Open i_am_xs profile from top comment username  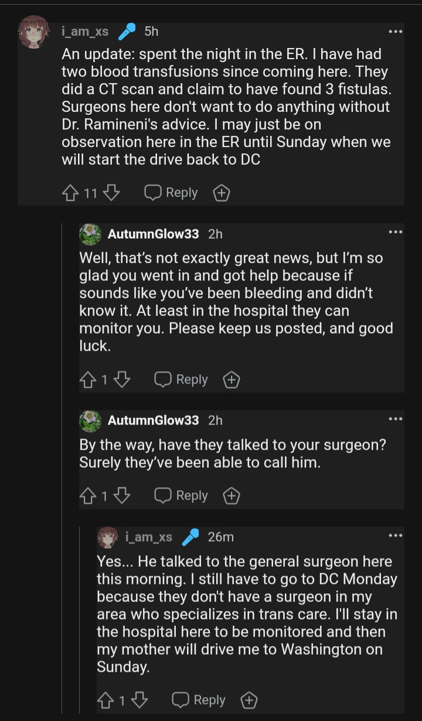coord(85,32)
